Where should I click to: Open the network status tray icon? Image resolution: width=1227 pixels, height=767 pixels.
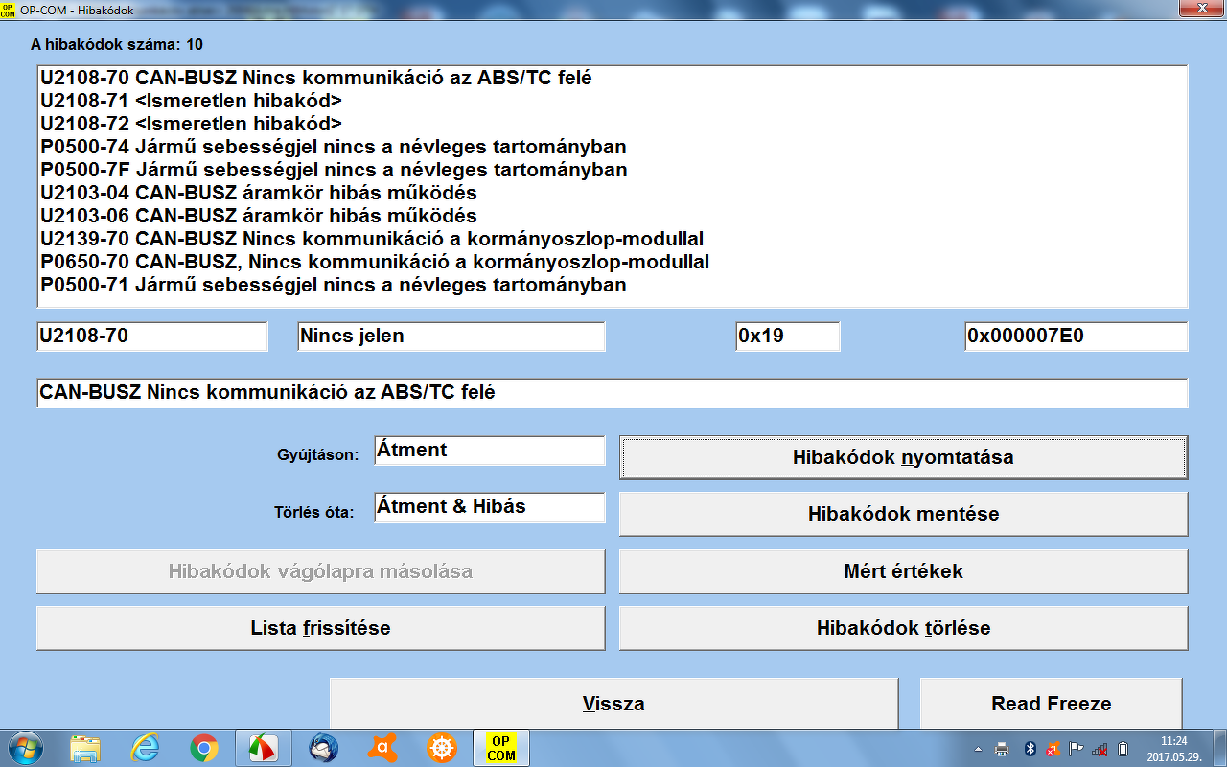tap(1100, 749)
